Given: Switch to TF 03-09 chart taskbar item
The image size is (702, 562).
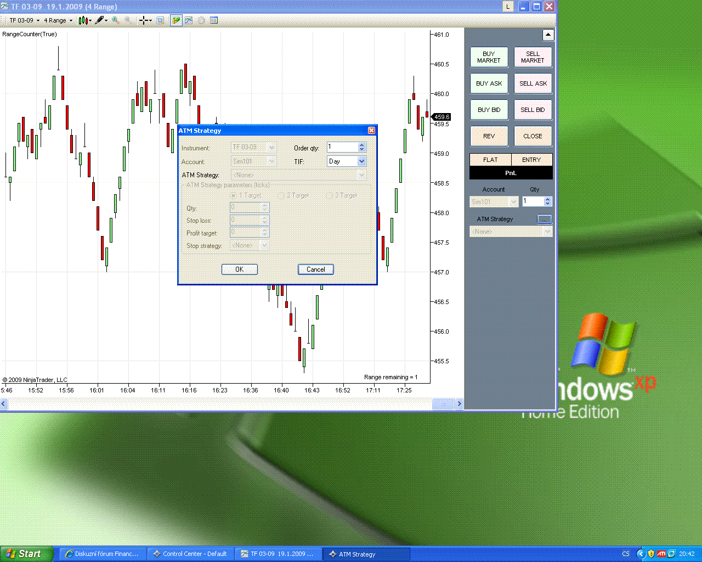Looking at the screenshot, I should click(279, 554).
